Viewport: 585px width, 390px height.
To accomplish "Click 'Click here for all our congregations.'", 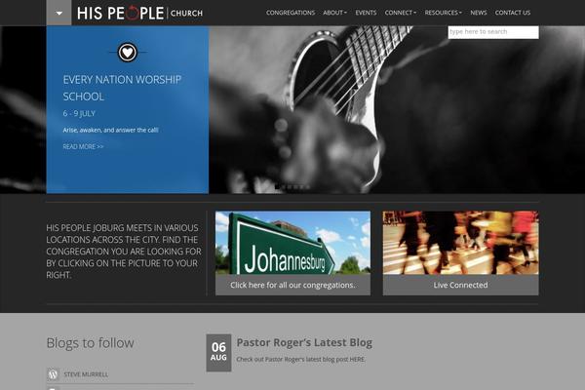I will pyautogui.click(x=292, y=285).
